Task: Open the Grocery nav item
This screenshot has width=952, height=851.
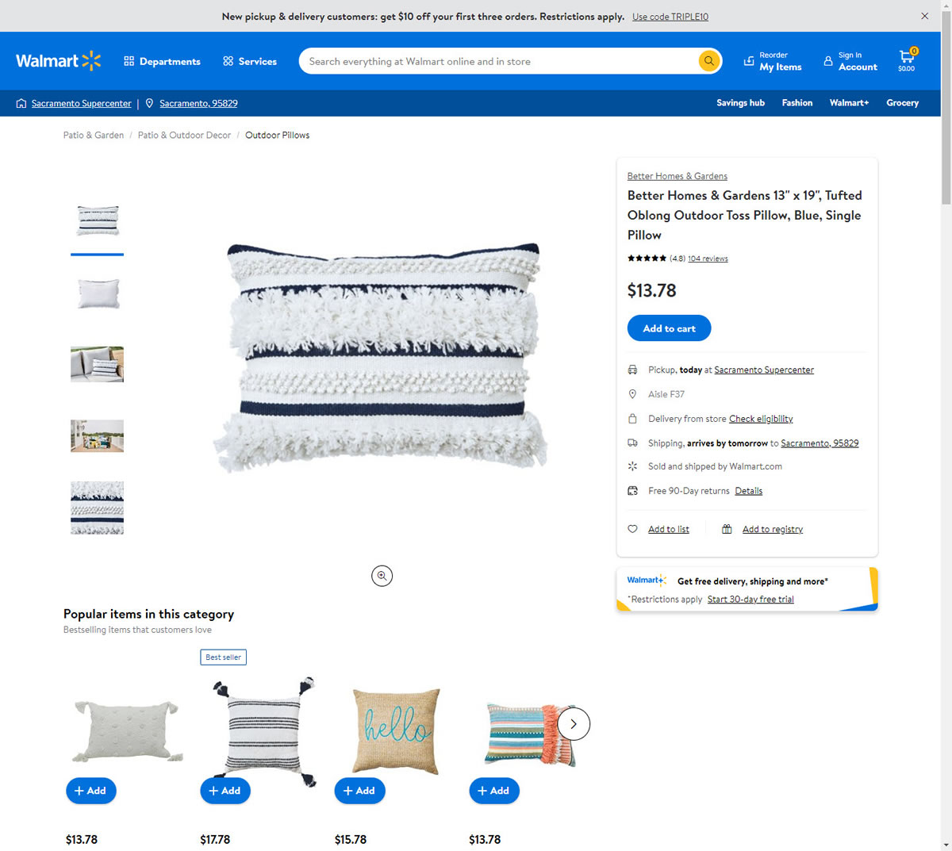Action: (902, 103)
